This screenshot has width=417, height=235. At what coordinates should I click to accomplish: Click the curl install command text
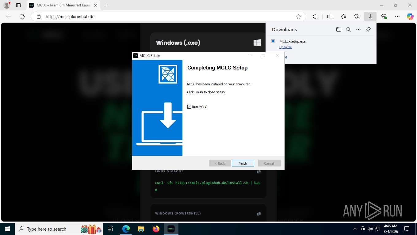[208, 186]
